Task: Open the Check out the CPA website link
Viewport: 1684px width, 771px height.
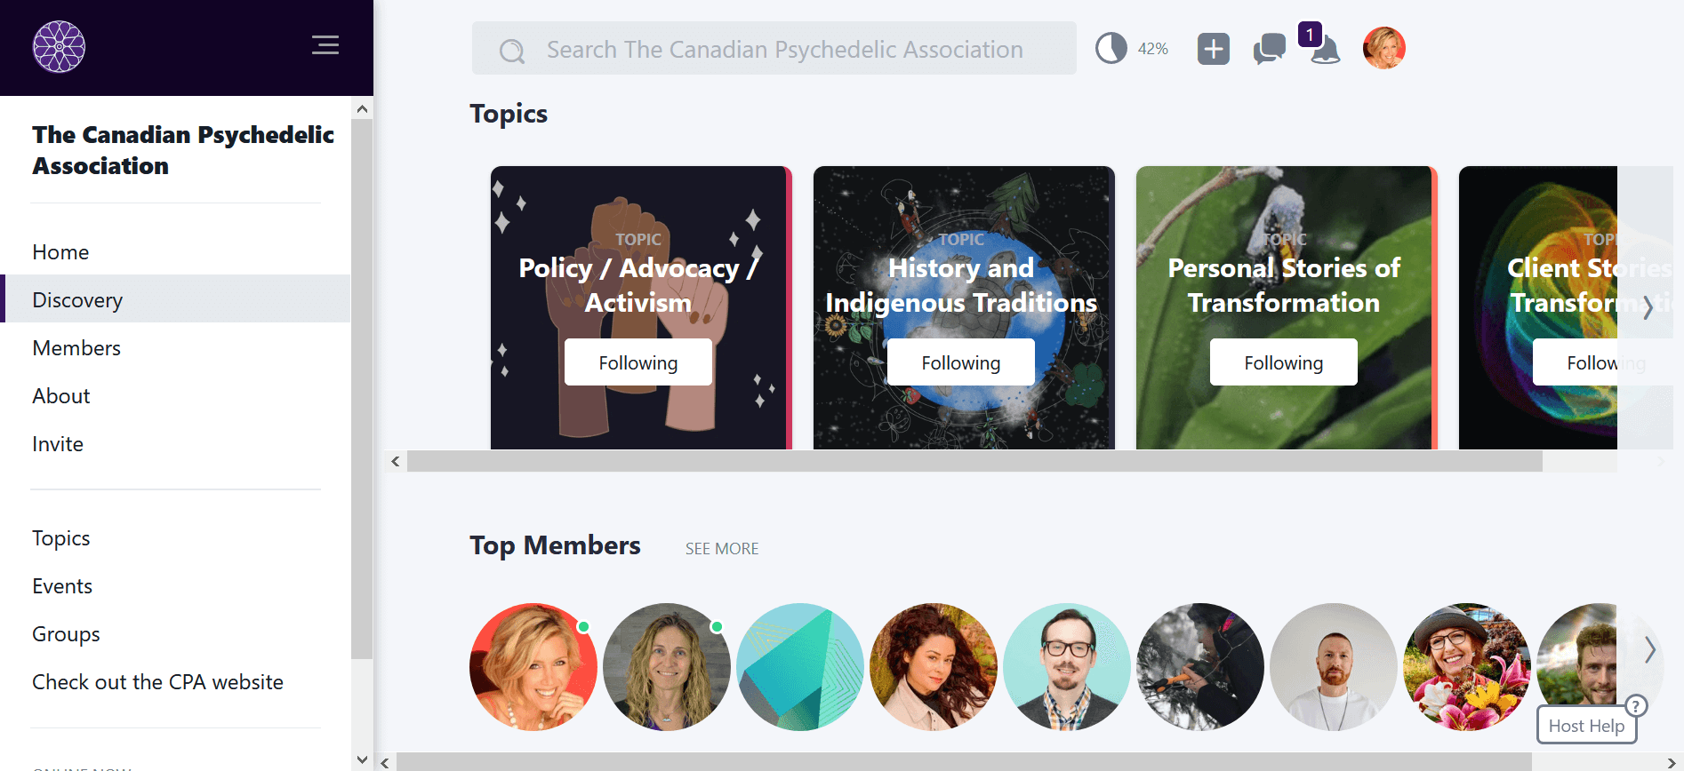Action: [158, 682]
